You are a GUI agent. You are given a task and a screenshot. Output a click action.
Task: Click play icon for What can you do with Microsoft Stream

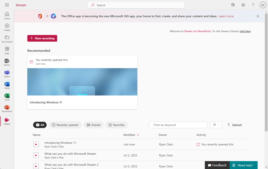36,155
